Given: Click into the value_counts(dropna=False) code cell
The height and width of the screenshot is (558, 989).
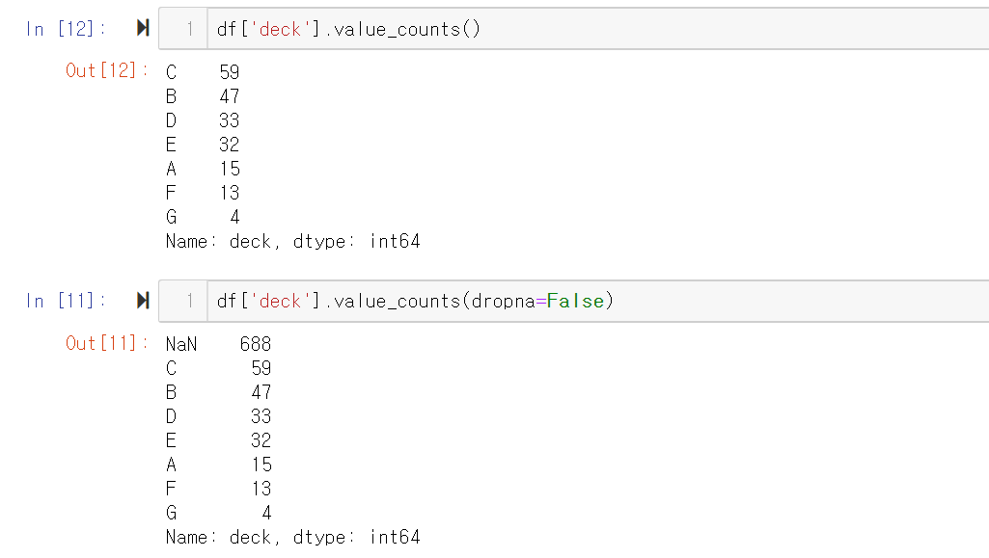Looking at the screenshot, I should coord(598,301).
